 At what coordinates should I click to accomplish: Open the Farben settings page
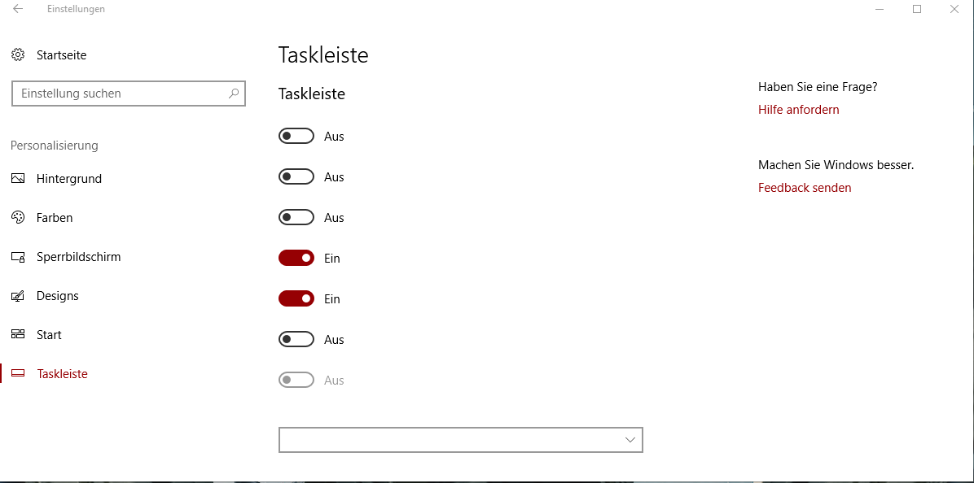tap(55, 218)
